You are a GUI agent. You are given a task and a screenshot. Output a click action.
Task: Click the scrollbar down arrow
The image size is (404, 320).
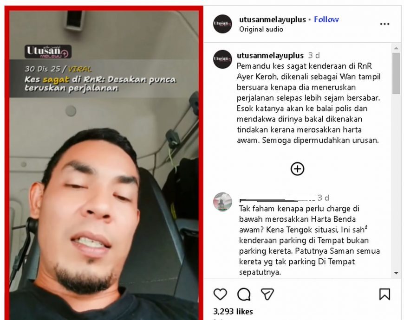[x=396, y=273]
